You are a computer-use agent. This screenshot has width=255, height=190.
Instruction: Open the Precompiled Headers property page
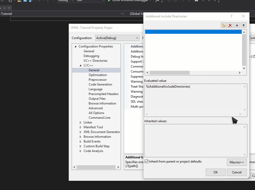pyautogui.click(x=103, y=94)
